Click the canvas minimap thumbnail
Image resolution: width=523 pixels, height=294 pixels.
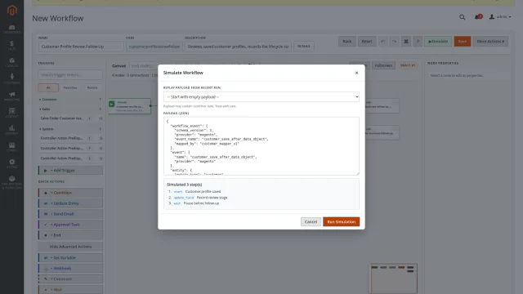pos(394,278)
